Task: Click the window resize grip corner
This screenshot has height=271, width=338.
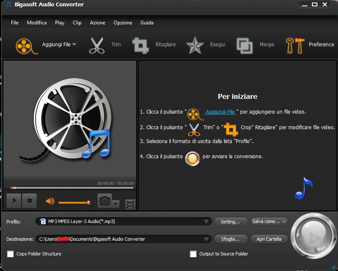Action: coord(333,267)
